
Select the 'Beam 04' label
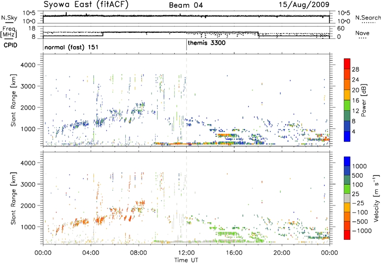(x=186, y=5)
